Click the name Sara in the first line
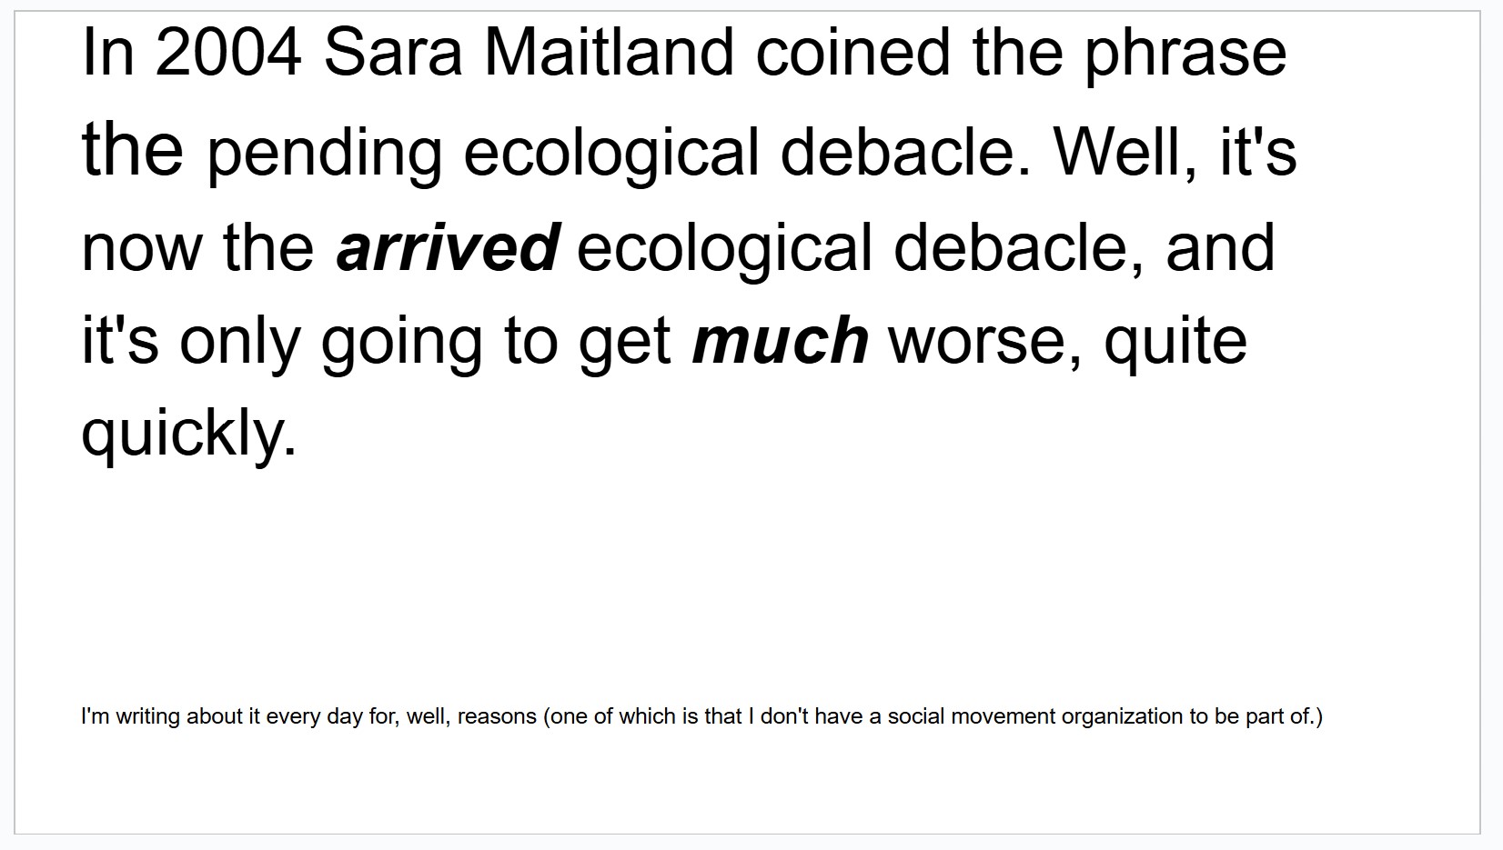Screen dimensions: 1503x850 [393, 53]
